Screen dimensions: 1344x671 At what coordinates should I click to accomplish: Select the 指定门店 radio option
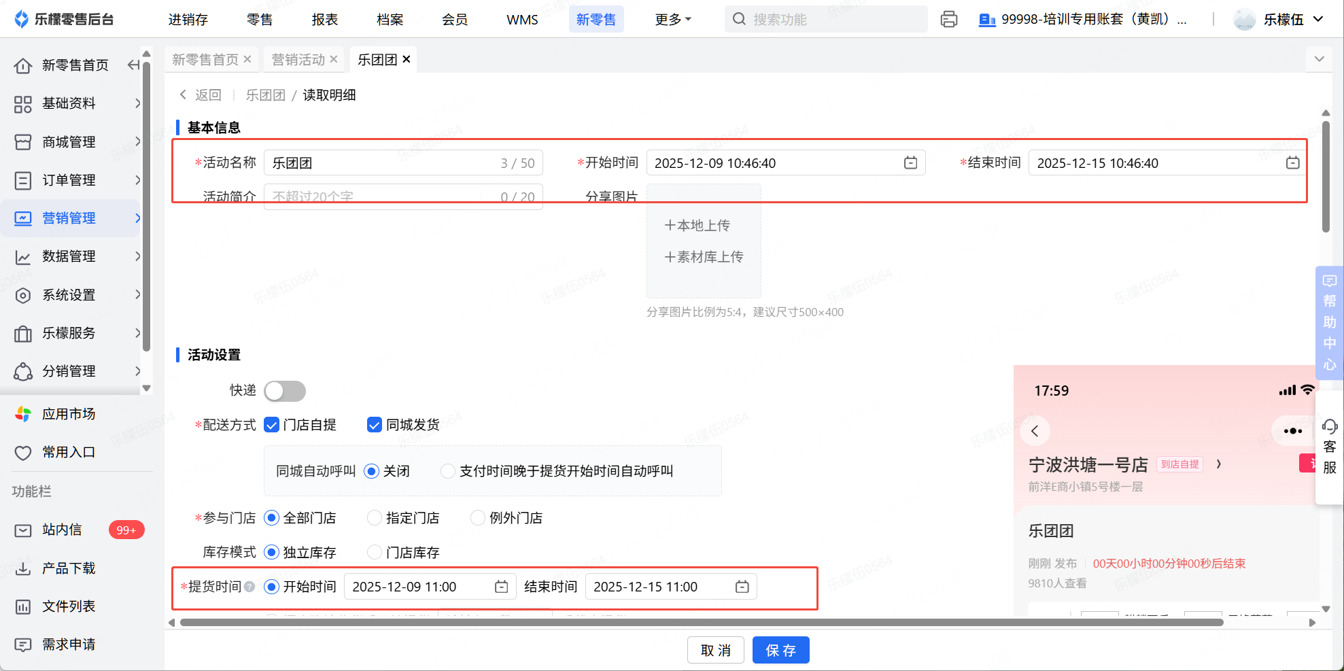375,518
